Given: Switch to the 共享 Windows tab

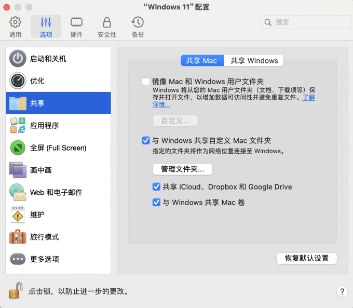Looking at the screenshot, I should coord(254,61).
